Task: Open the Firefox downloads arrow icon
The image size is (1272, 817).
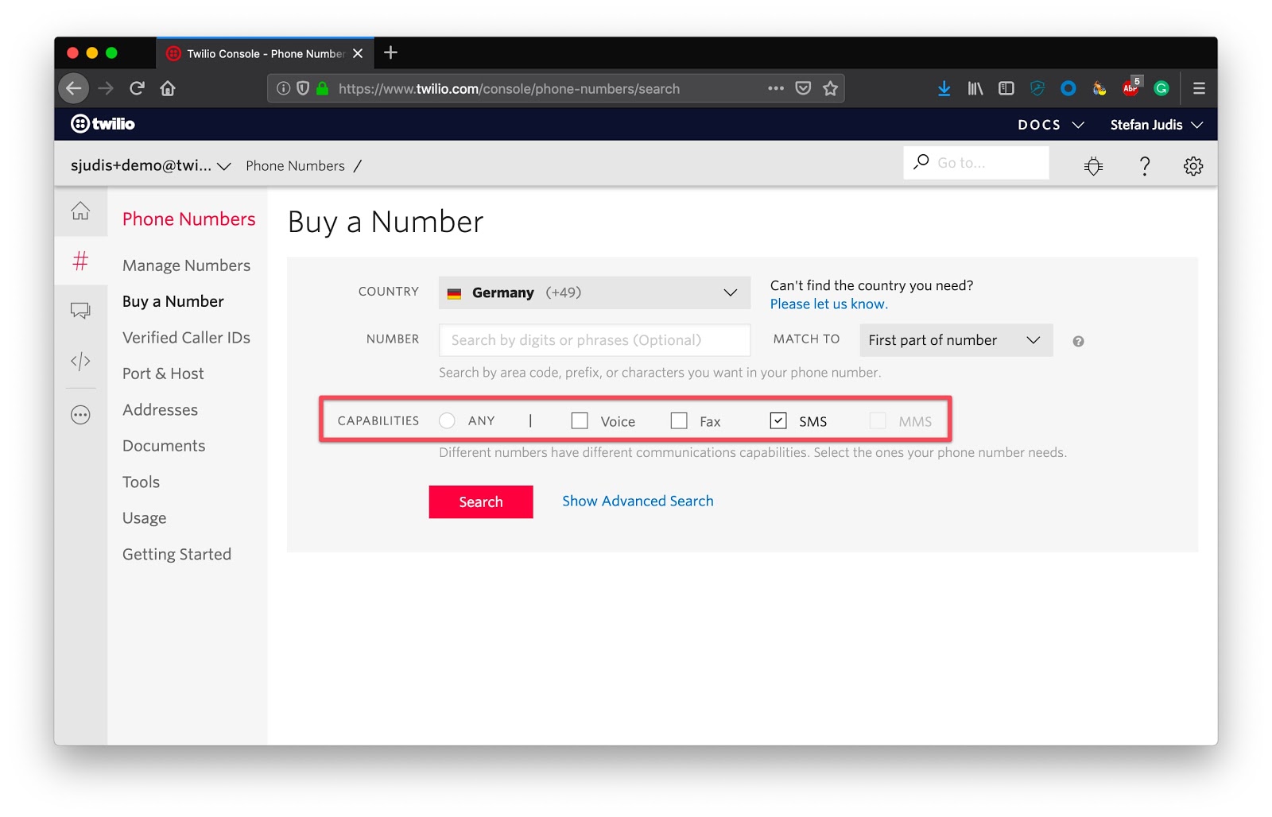Action: click(x=944, y=88)
